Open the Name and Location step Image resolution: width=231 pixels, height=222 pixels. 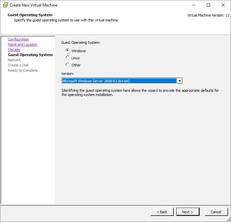tap(23, 44)
